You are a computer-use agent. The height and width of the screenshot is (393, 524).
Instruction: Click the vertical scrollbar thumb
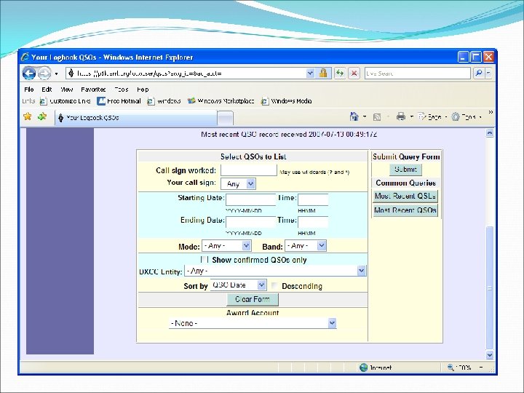coord(490,287)
